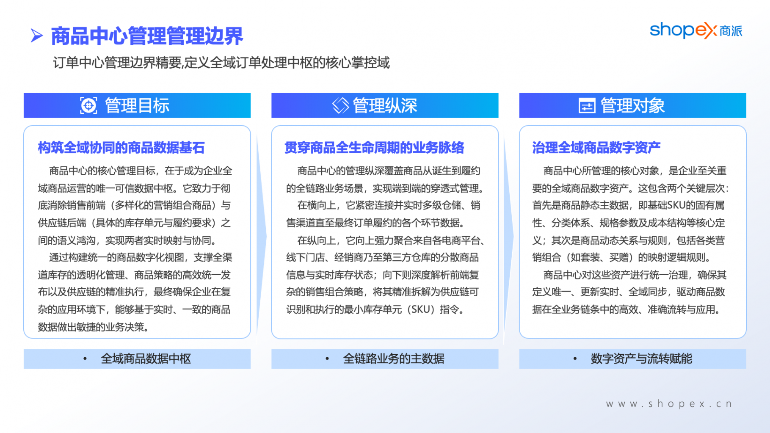Click the paragraph starting 通过构建统一的商品数字化视图
This screenshot has width=770, height=433.
pos(135,292)
